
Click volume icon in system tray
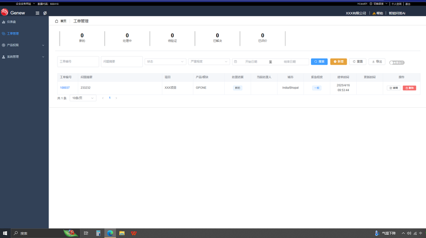point(409,233)
